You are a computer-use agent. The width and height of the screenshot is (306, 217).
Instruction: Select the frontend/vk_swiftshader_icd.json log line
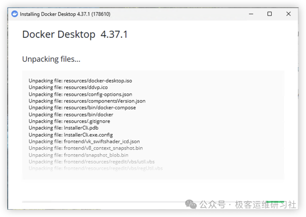pos(84,141)
